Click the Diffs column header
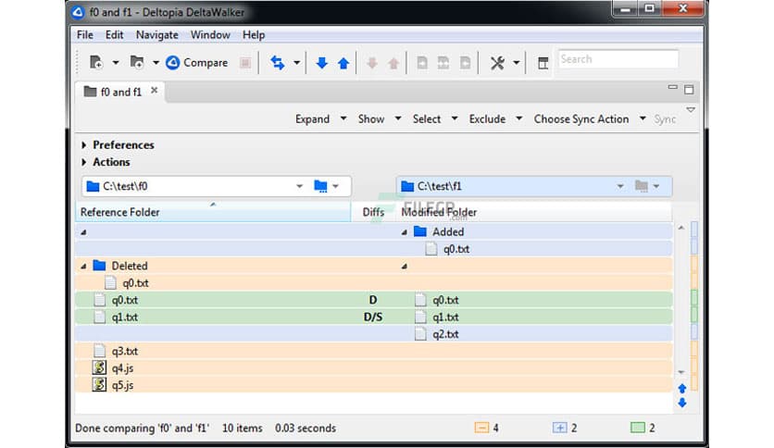This screenshot has width=774, height=448. click(373, 212)
